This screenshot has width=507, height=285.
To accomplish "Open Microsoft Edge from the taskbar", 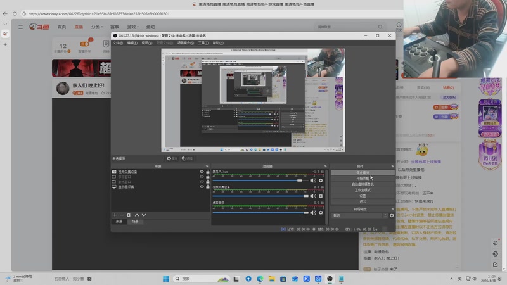I will coord(260,279).
